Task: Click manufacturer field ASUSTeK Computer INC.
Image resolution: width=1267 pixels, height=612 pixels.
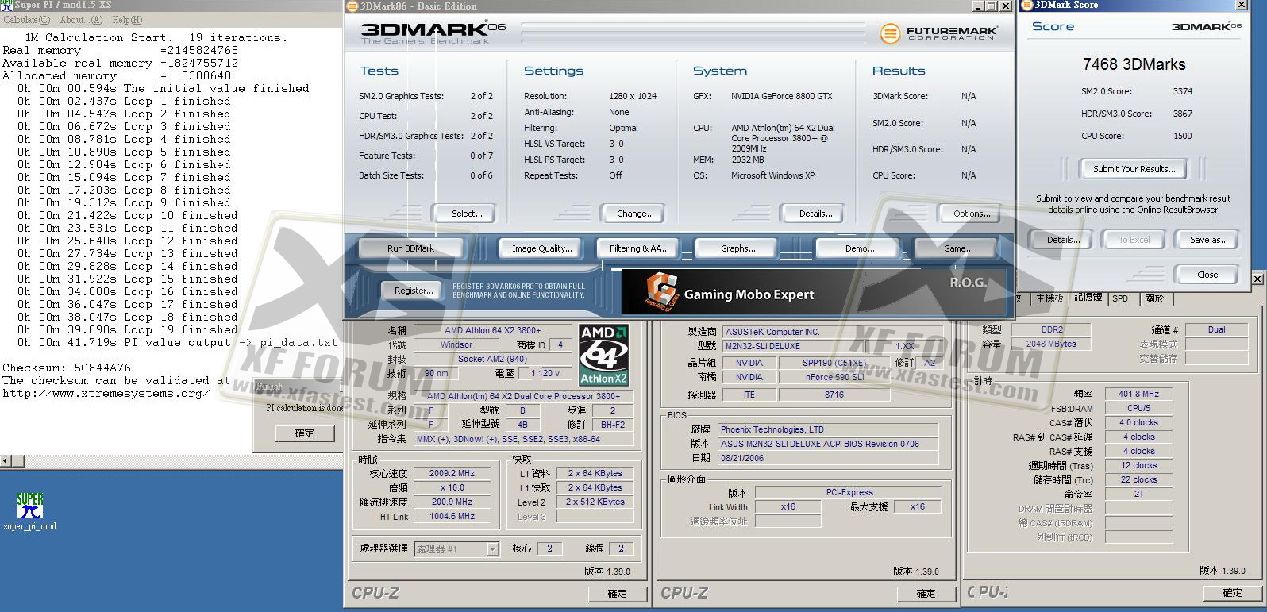Action: point(832,333)
